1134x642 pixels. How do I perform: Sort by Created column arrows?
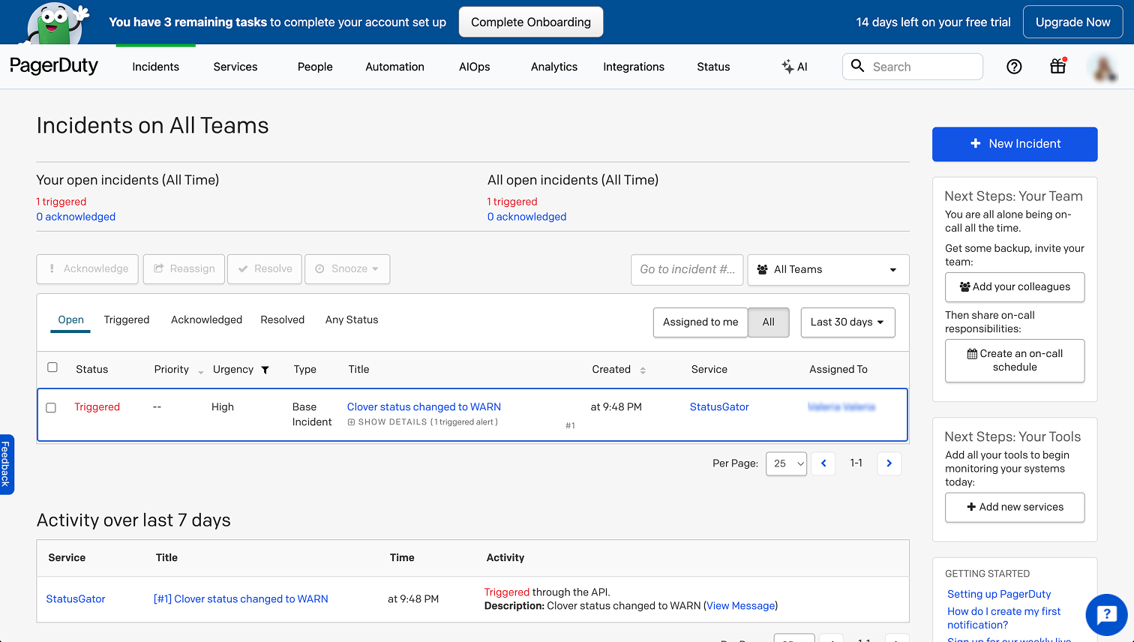(x=643, y=370)
